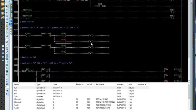The image size is (196, 110).
Task: Select the ml1 row in I/O list
Action: coord(81,91)
